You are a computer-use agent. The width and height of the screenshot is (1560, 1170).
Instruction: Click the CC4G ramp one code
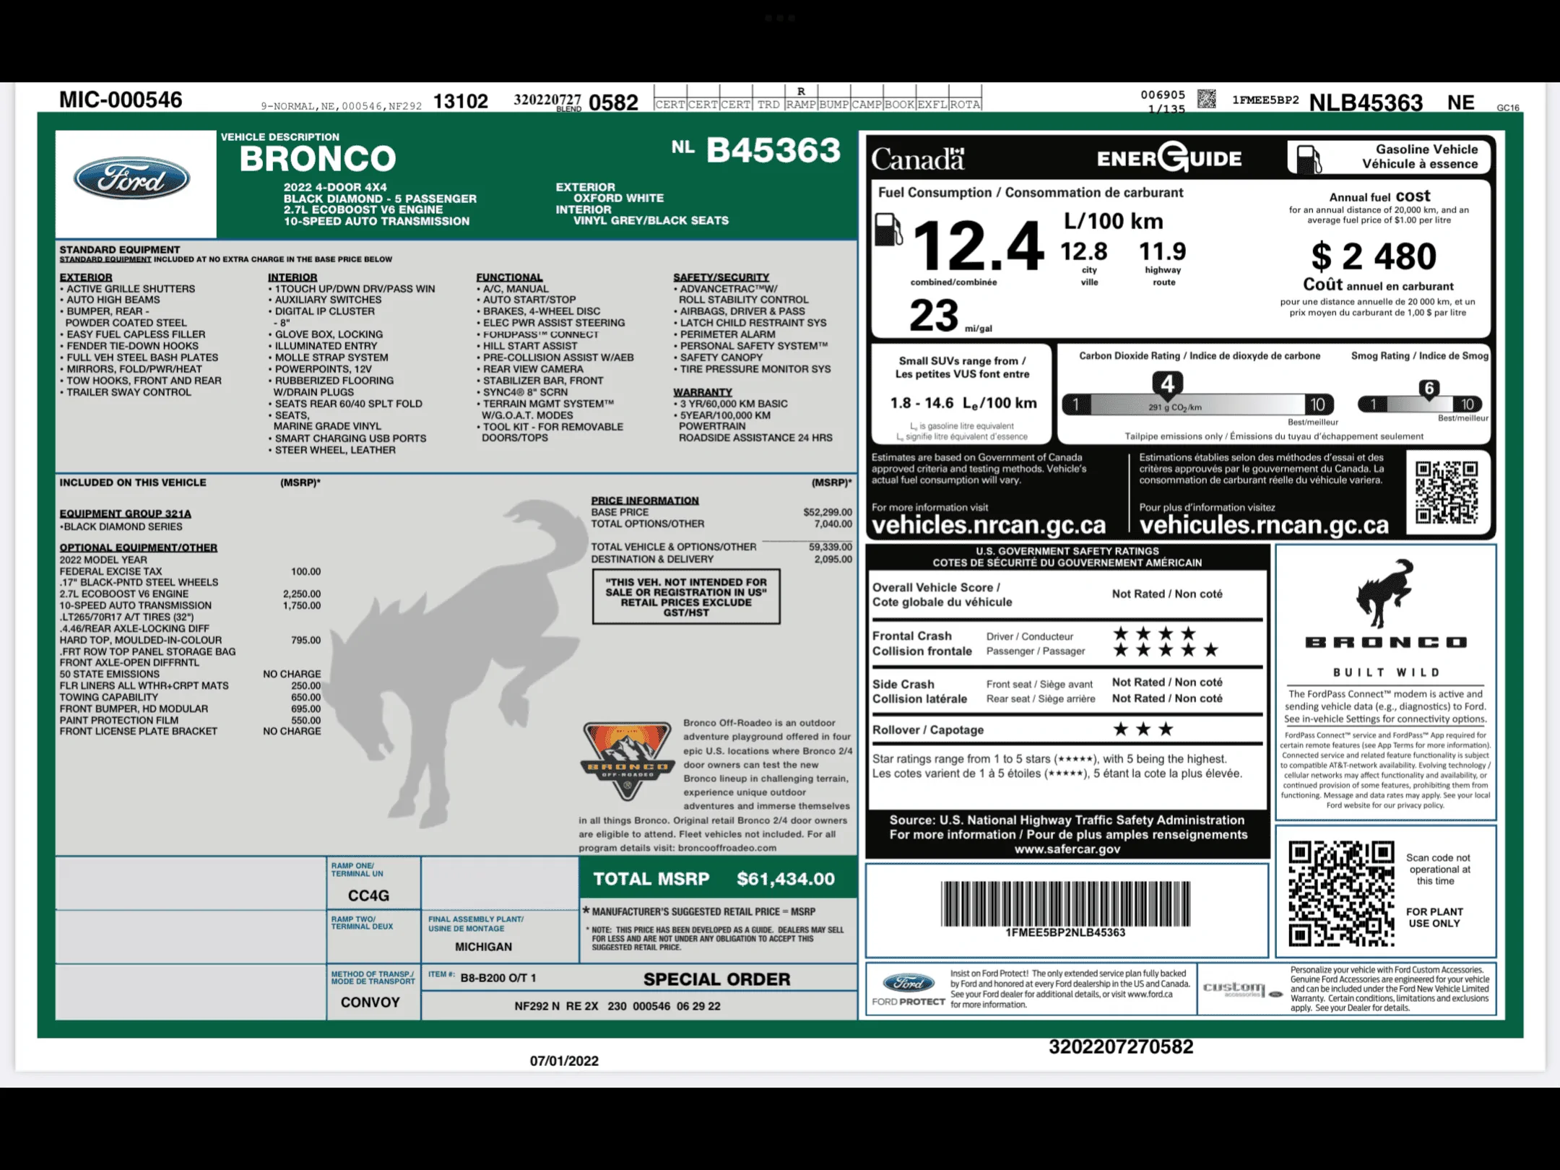click(368, 896)
